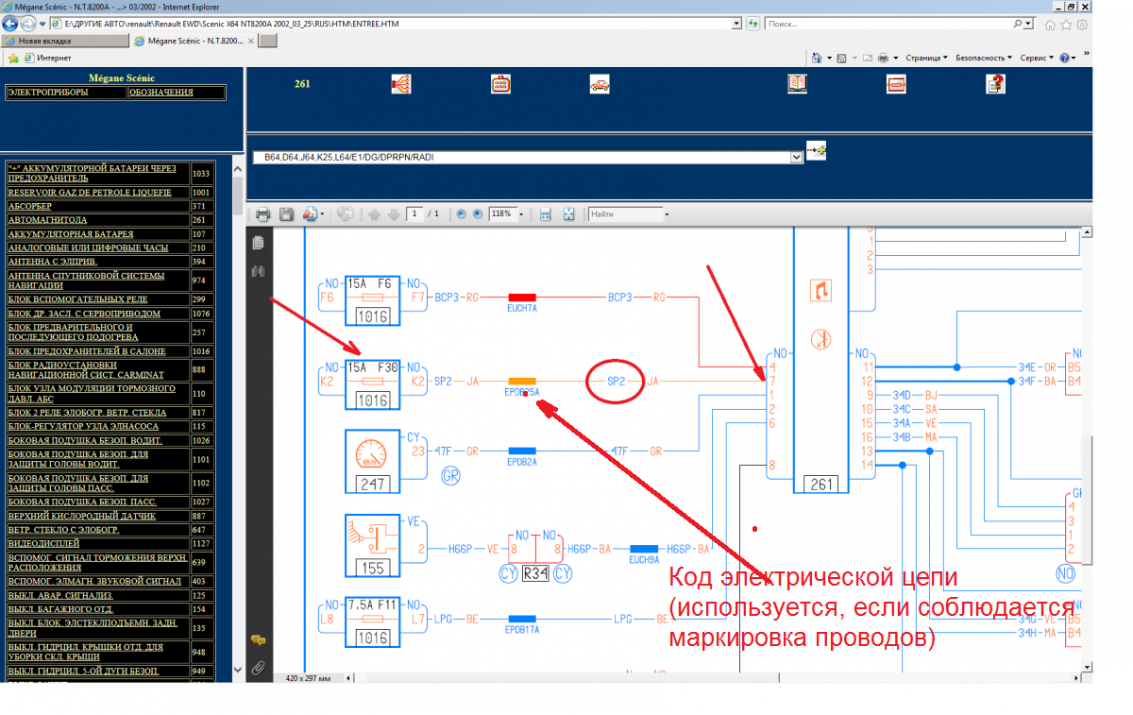Open the IE settings gear icon
Screen dimensions: 1133x715
(1083, 24)
